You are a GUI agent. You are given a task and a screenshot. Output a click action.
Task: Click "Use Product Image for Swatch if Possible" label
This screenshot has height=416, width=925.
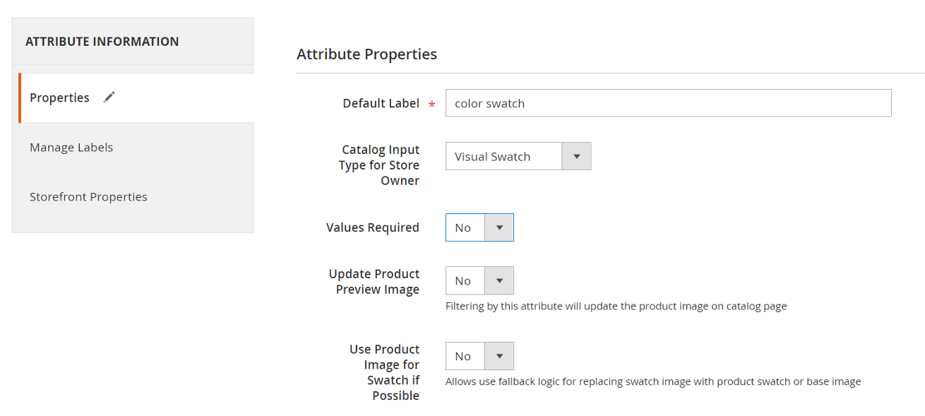(x=385, y=372)
